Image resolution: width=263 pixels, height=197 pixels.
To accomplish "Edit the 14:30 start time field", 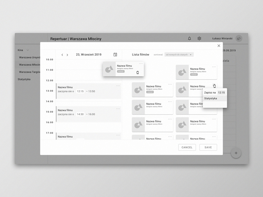I will [x=80, y=114].
